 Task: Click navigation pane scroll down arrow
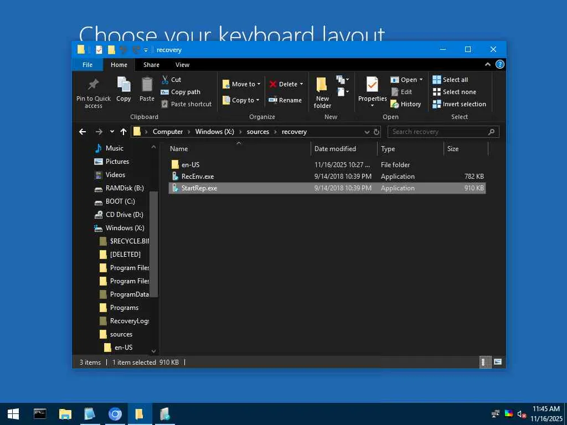(153, 351)
